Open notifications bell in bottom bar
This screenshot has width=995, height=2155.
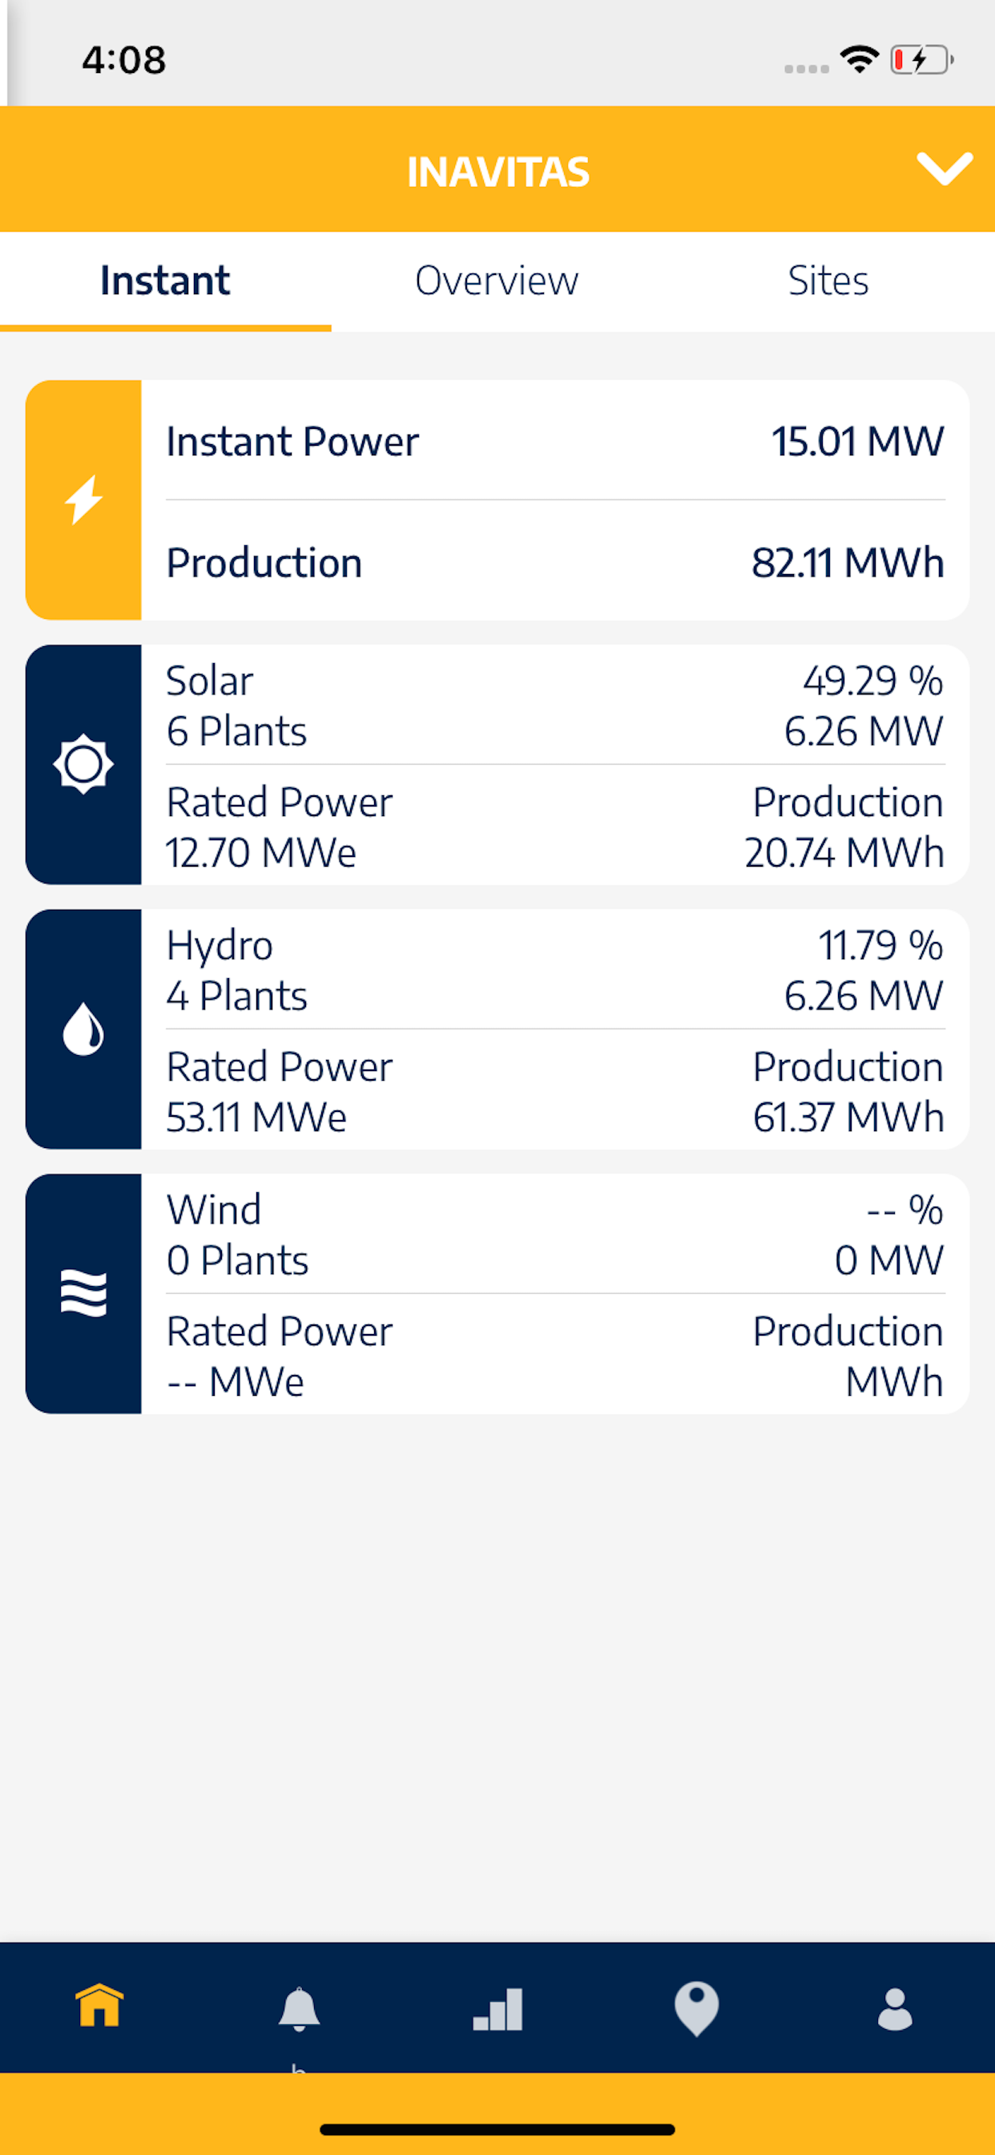tap(299, 2008)
